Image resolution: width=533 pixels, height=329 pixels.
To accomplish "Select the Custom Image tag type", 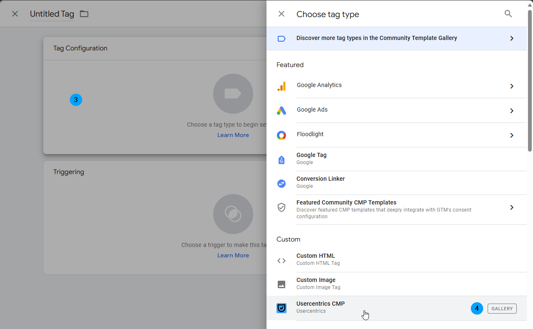I will tap(396, 284).
